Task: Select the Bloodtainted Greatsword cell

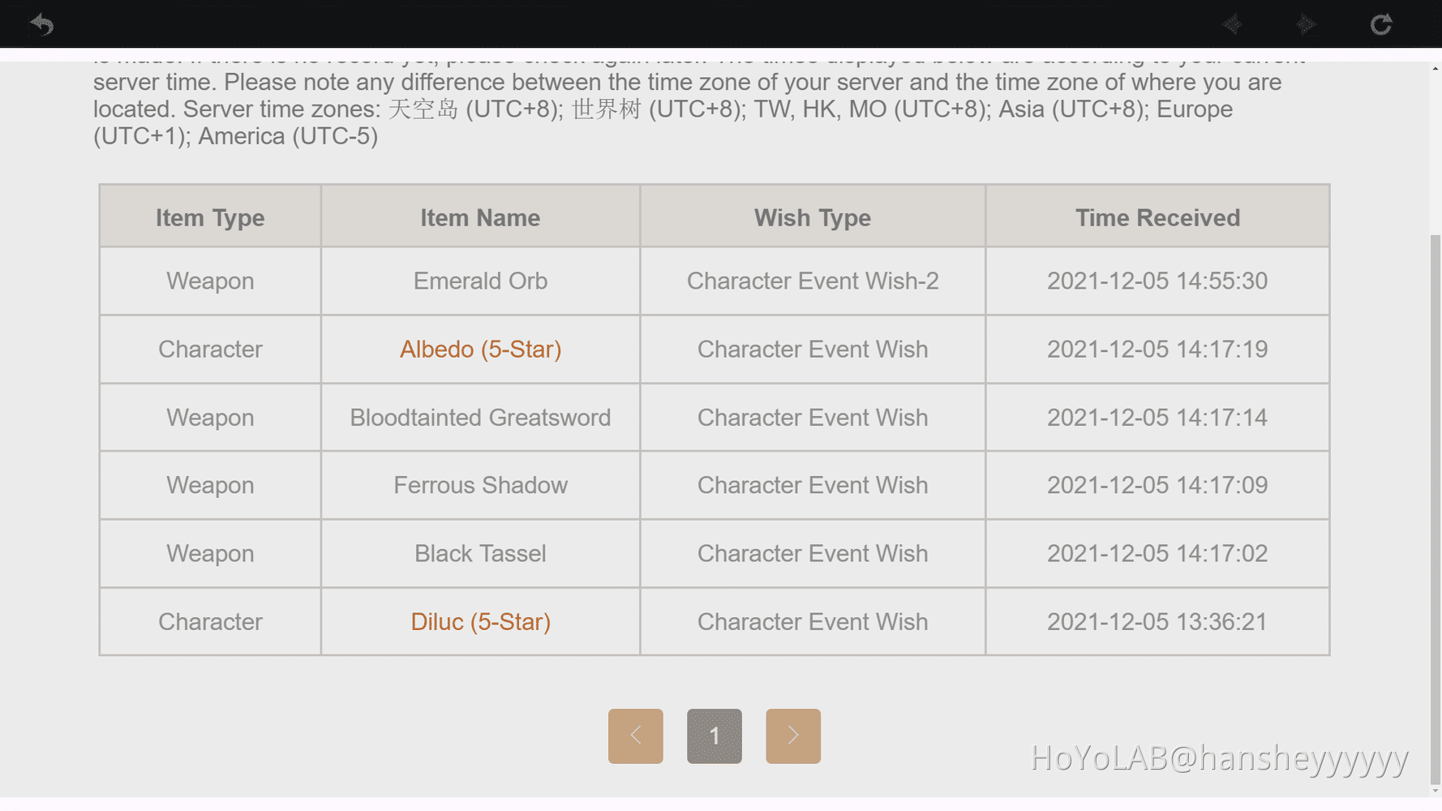Action: click(480, 417)
